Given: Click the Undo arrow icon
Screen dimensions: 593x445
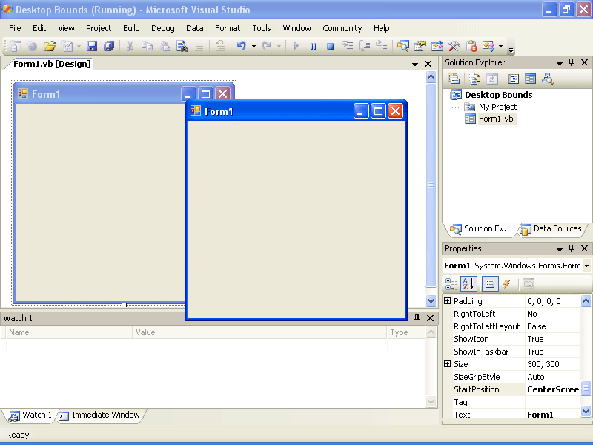Looking at the screenshot, I should click(x=241, y=46).
